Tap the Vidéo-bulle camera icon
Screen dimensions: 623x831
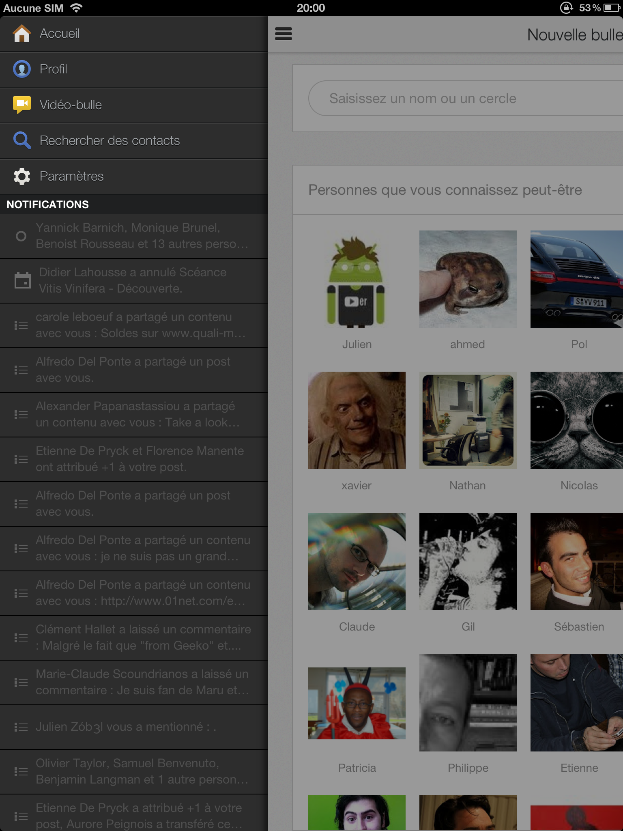click(x=22, y=105)
